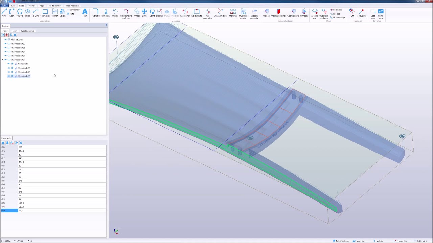
Task: Select the Skaalaa scale tool
Action: pos(159,13)
